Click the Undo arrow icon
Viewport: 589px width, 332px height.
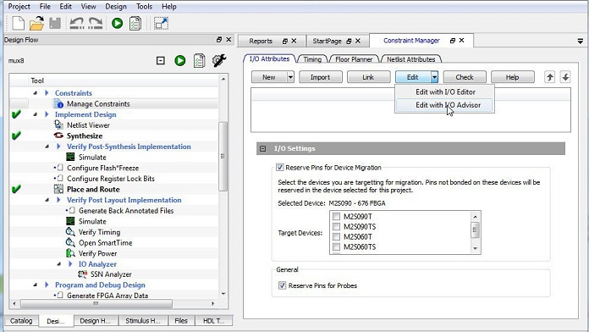pyautogui.click(x=77, y=24)
